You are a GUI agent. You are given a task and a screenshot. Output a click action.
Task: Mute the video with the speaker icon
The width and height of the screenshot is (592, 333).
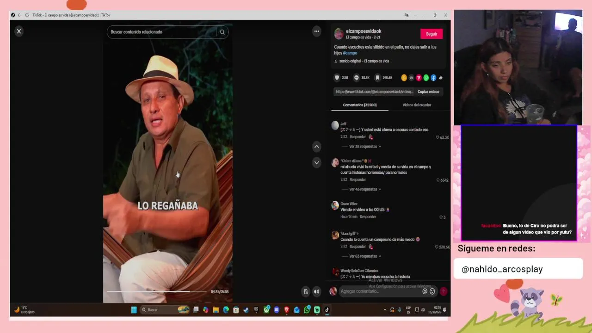click(316, 291)
